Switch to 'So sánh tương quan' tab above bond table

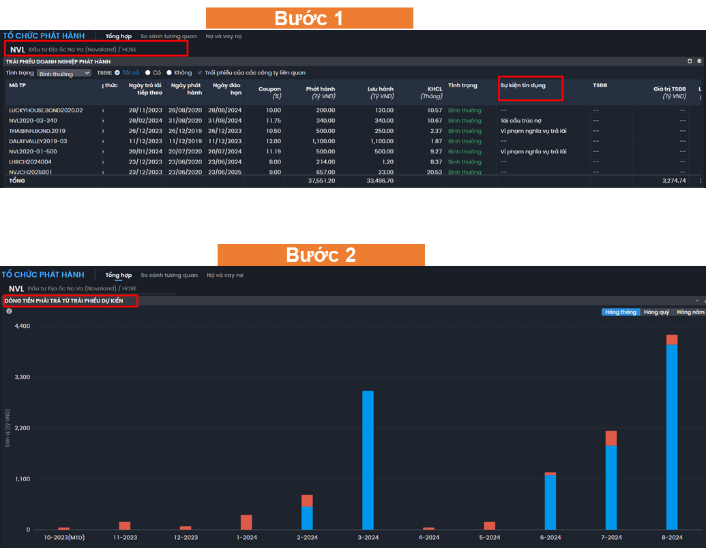pyautogui.click(x=168, y=36)
